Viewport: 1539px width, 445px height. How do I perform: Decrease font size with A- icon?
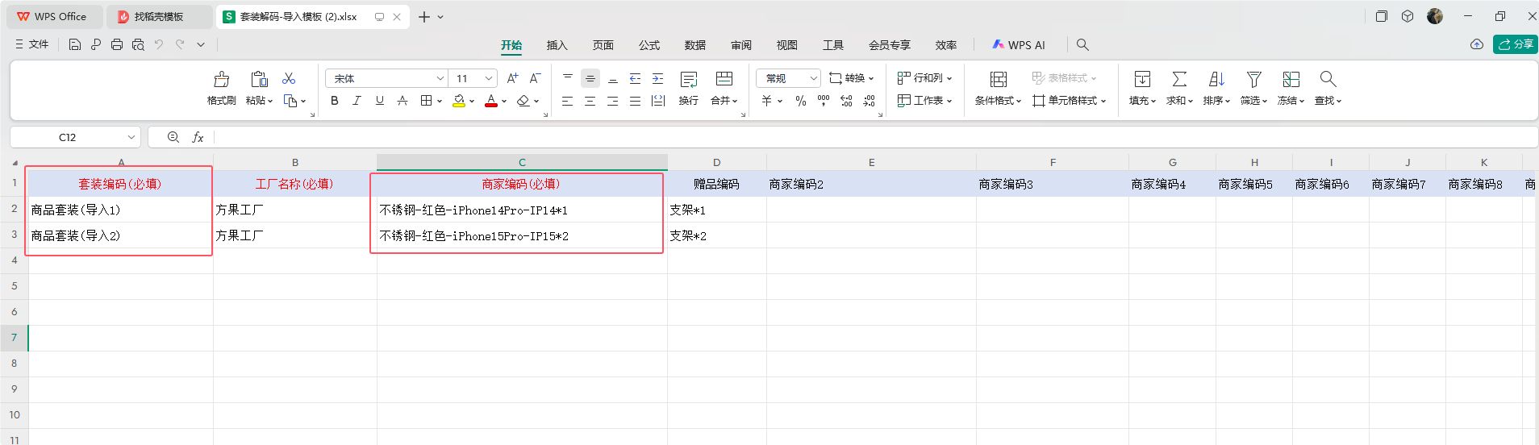tap(535, 78)
